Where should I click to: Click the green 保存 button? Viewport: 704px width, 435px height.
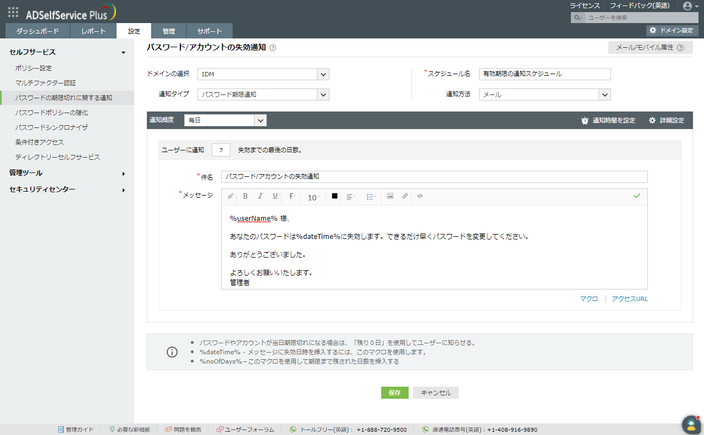pos(394,393)
